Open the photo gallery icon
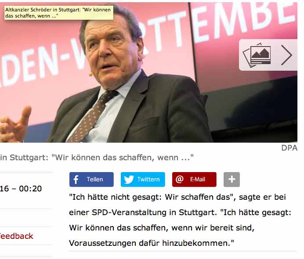Screen dimensions: 304x259 tap(257, 55)
